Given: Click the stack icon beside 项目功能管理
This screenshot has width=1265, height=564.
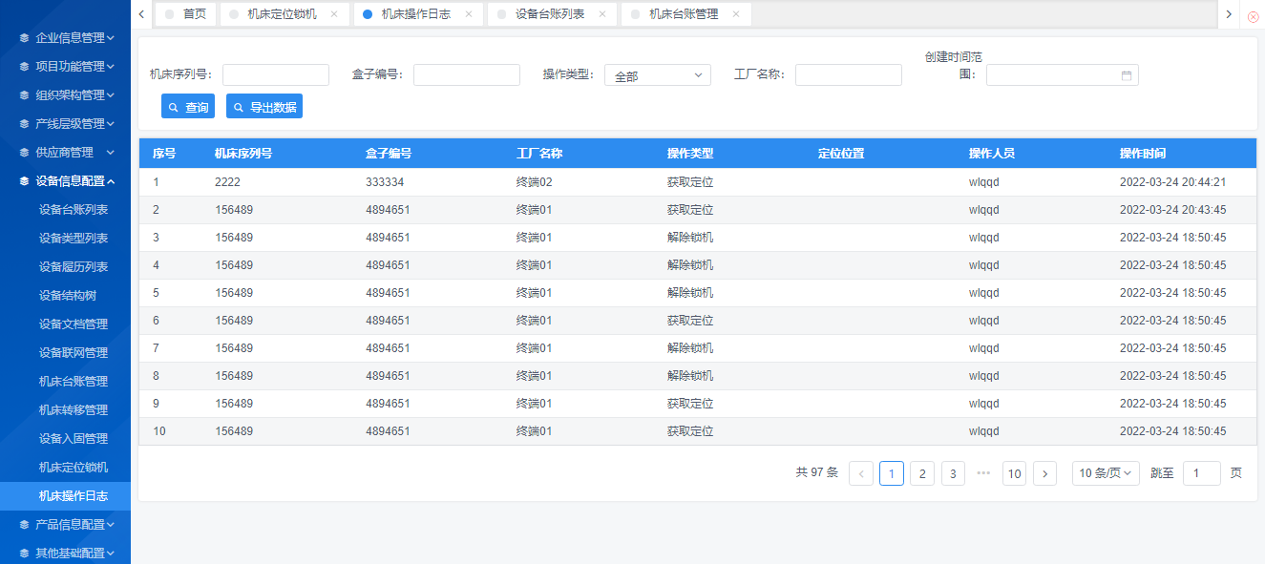Looking at the screenshot, I should tap(24, 67).
